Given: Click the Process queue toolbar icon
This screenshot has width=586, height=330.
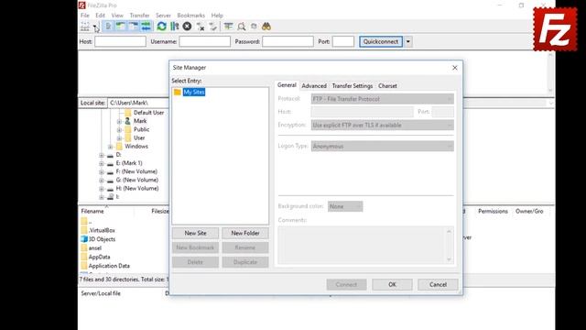Looking at the screenshot, I should 175,27.
